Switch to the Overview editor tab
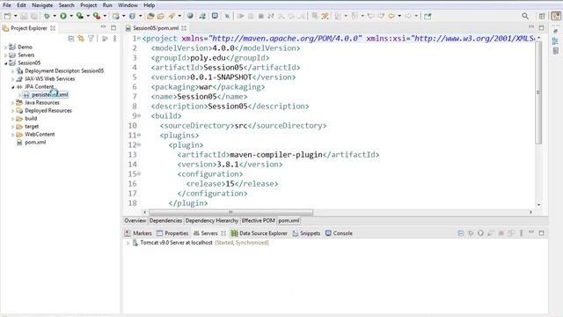Image resolution: width=563 pixels, height=317 pixels. [x=135, y=220]
